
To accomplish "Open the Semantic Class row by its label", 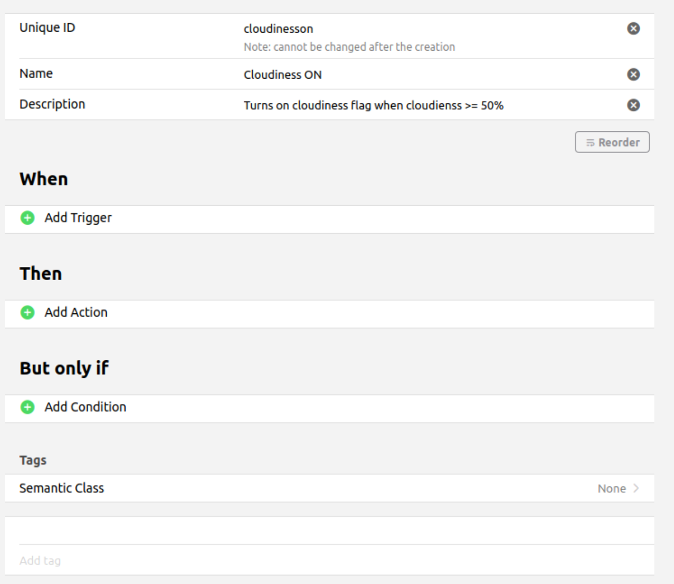I will pos(62,489).
